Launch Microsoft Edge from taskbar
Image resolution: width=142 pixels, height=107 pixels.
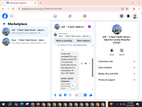(22, 104)
